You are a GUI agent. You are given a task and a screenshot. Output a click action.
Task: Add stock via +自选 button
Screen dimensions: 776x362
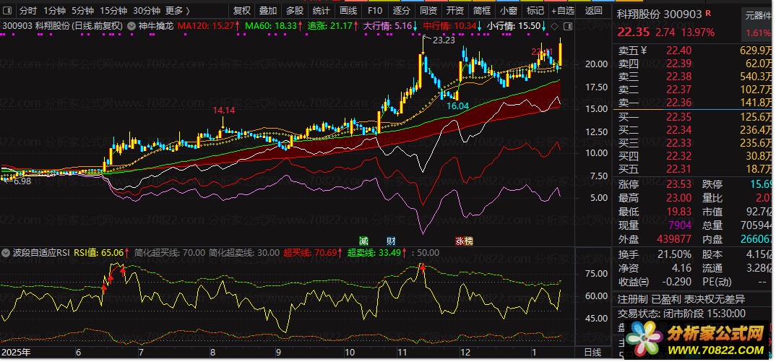pos(563,10)
